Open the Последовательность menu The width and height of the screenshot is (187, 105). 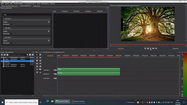[x=30, y=4]
